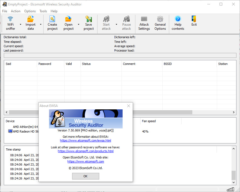Create a new project
The image size is (240, 192).
tap(52, 23)
